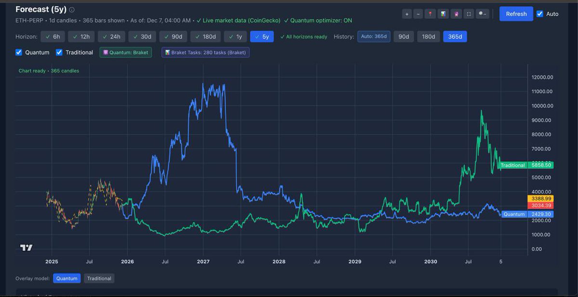Click the magnifier reset zoom icon
Image resolution: width=578 pixels, height=297 pixels.
[483, 14]
